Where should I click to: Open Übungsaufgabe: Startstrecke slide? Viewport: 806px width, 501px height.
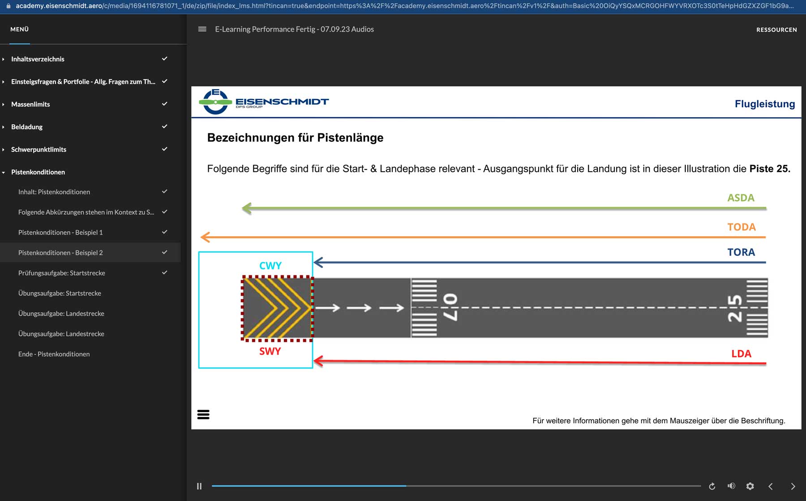[x=60, y=293]
